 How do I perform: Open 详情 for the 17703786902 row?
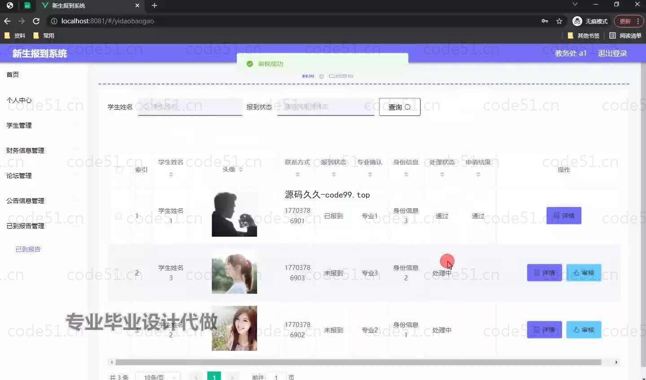click(x=544, y=330)
